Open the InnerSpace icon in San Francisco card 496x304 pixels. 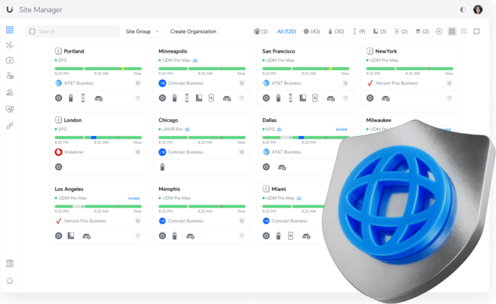(x=331, y=98)
